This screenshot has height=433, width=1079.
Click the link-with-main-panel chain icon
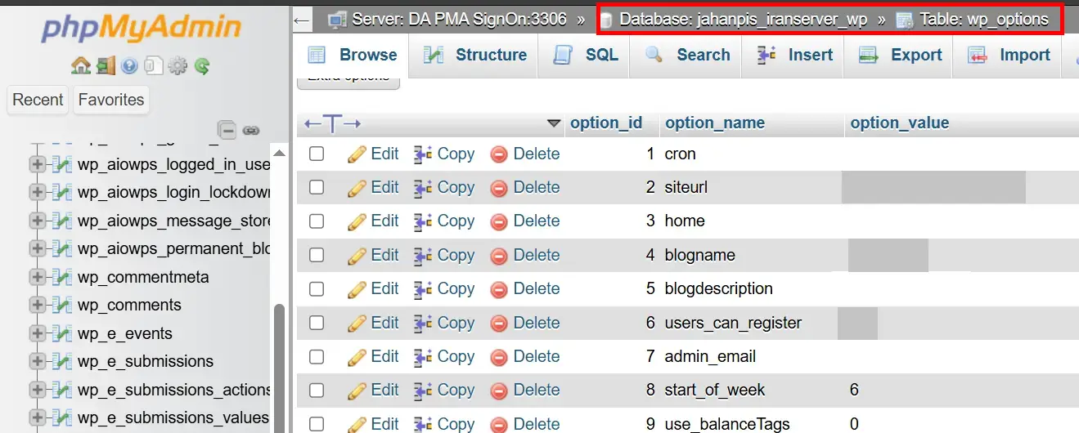pos(251,130)
